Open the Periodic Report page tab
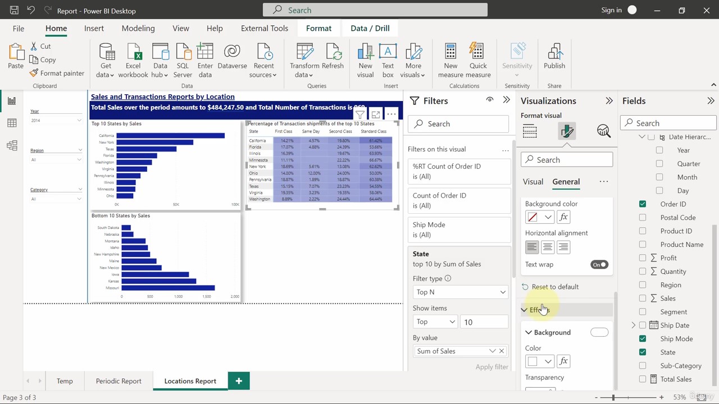 [x=119, y=381]
